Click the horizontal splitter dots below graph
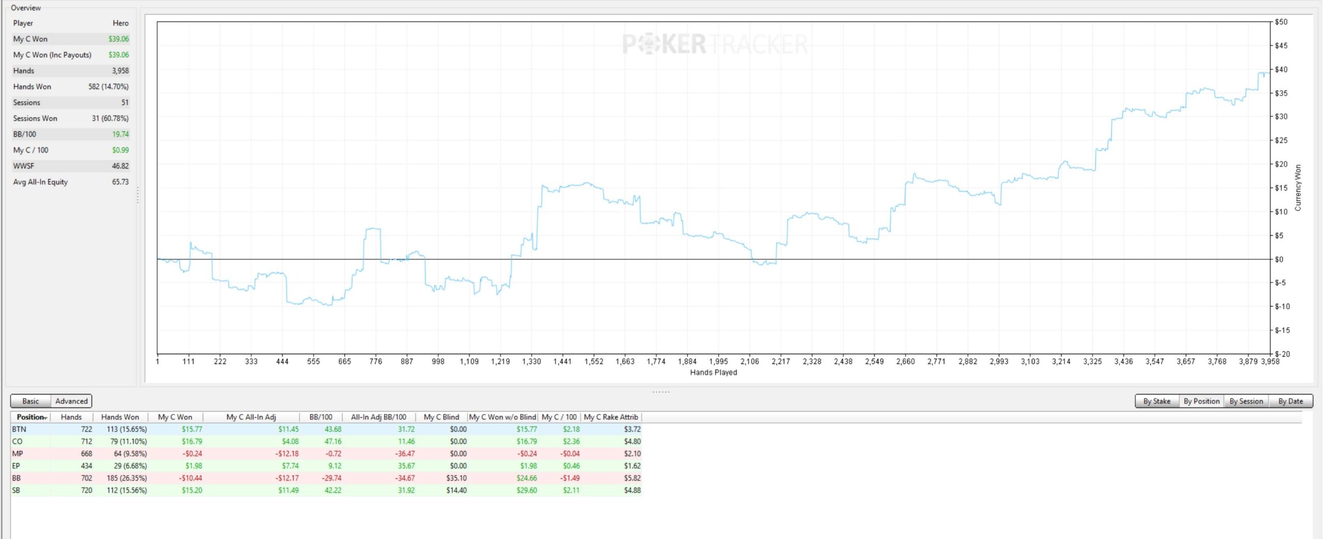This screenshot has width=1323, height=539. click(x=661, y=392)
